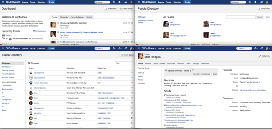Image resolution: width=272 pixels, height=129 pixels.
Task: Switch to the Favourite Spaces tab
Action: point(77,17)
